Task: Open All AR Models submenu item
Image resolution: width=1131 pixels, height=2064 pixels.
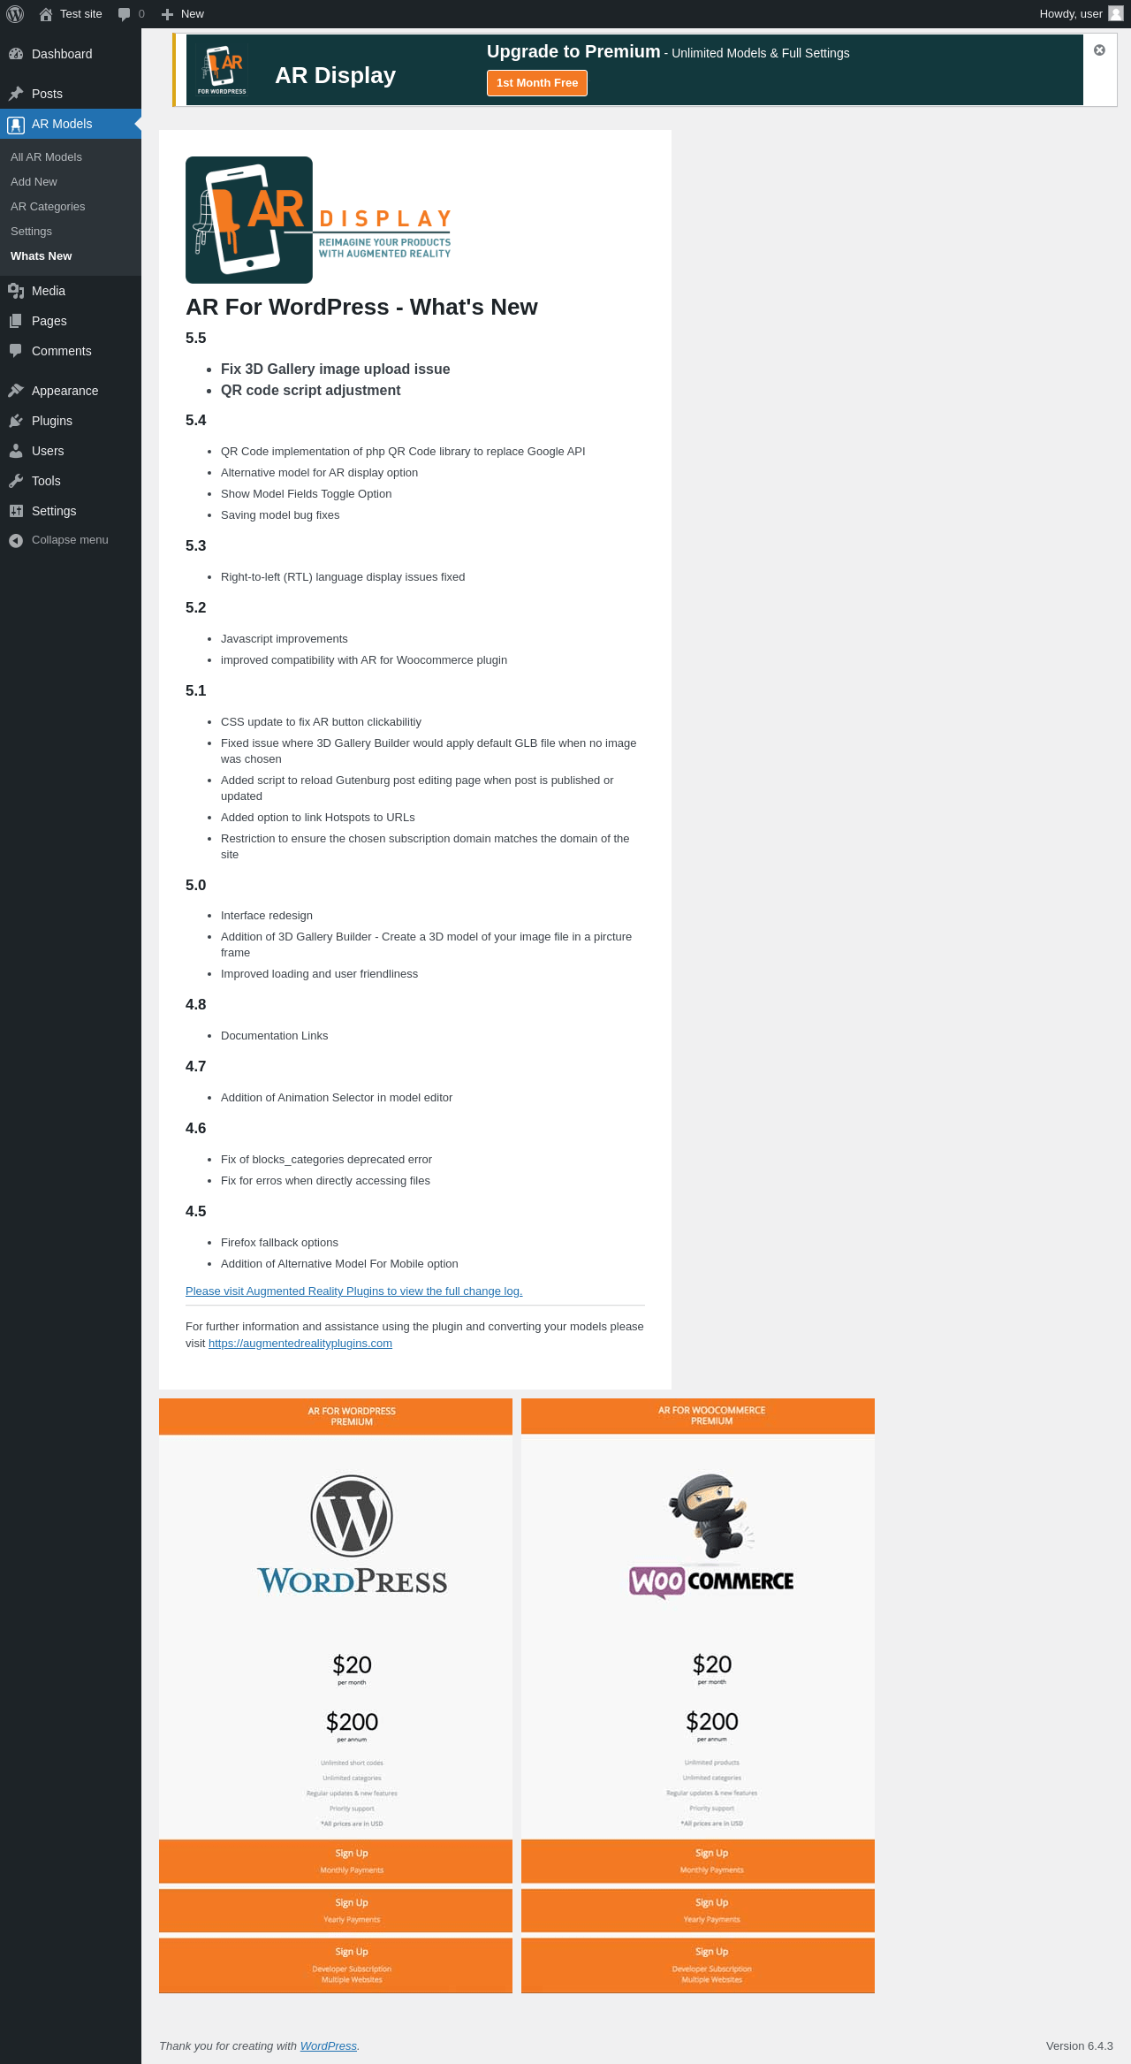Action: 46,157
